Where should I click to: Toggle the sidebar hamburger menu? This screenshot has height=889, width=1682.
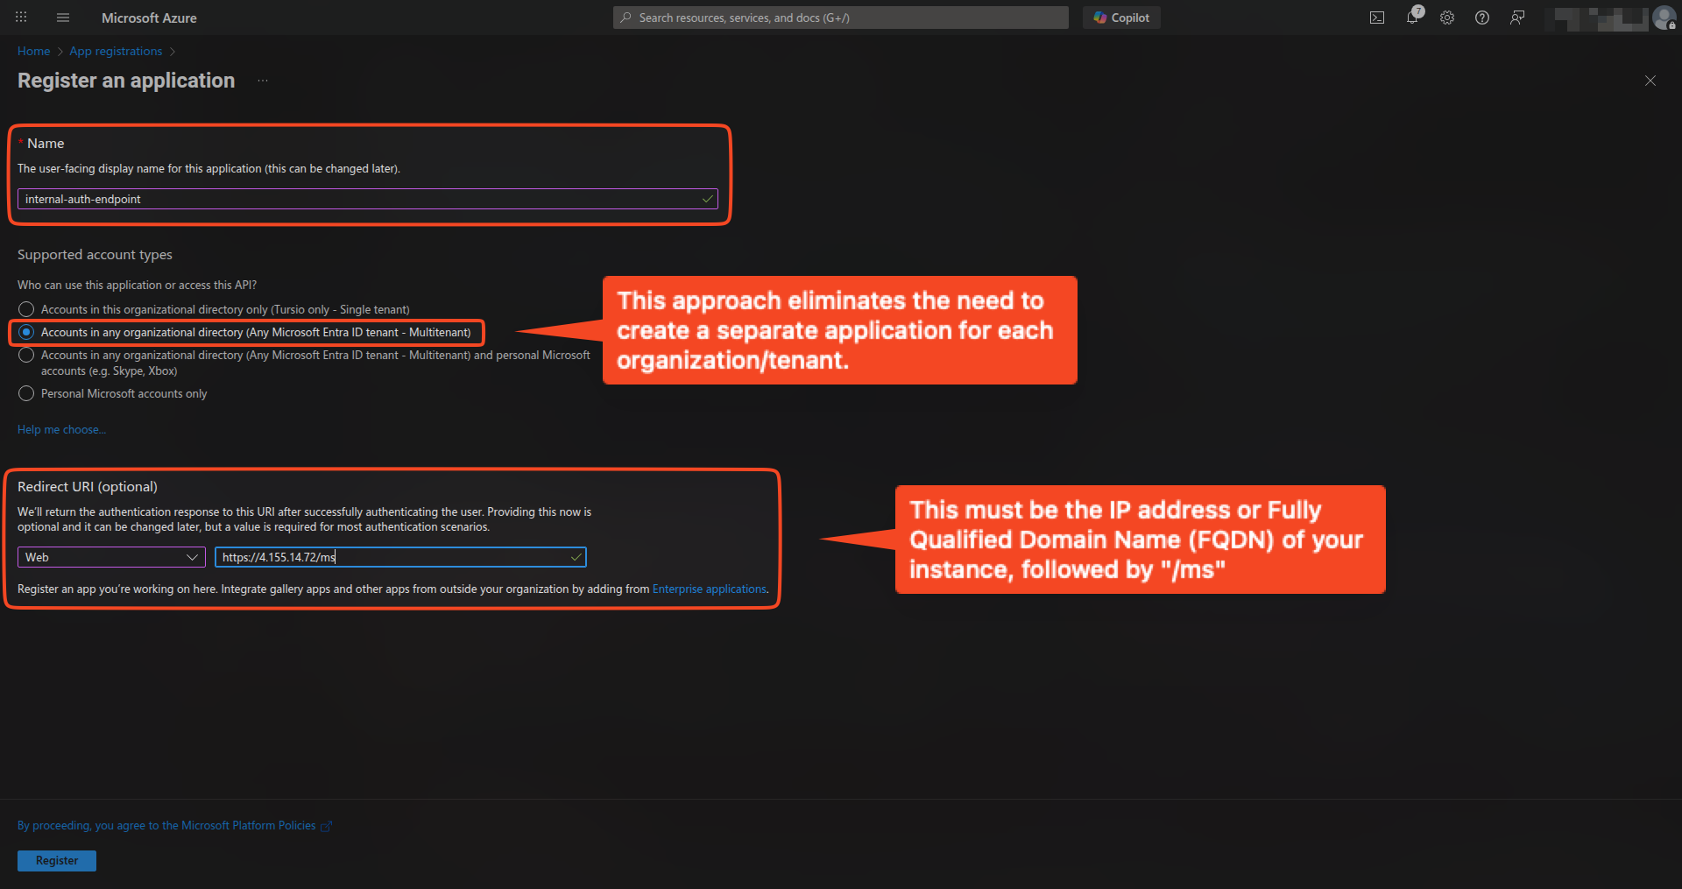pos(62,18)
